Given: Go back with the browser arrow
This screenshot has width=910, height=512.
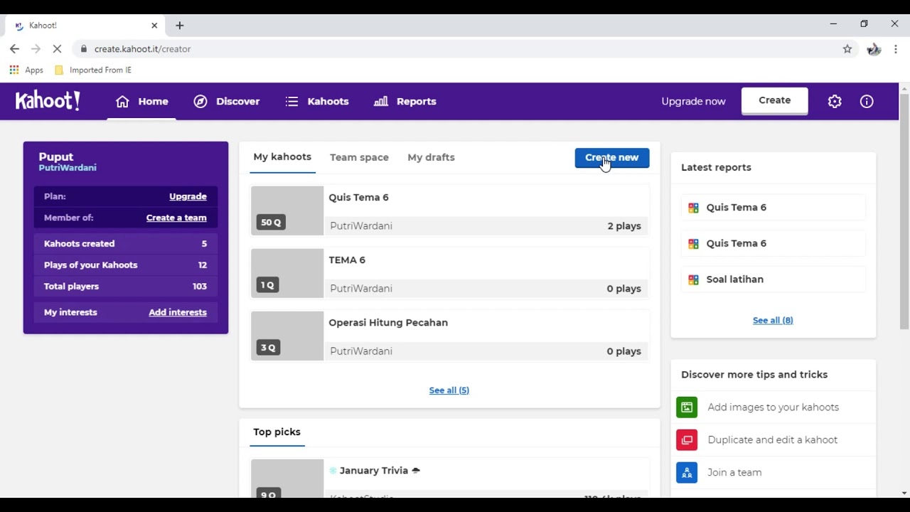Looking at the screenshot, I should coord(14,49).
